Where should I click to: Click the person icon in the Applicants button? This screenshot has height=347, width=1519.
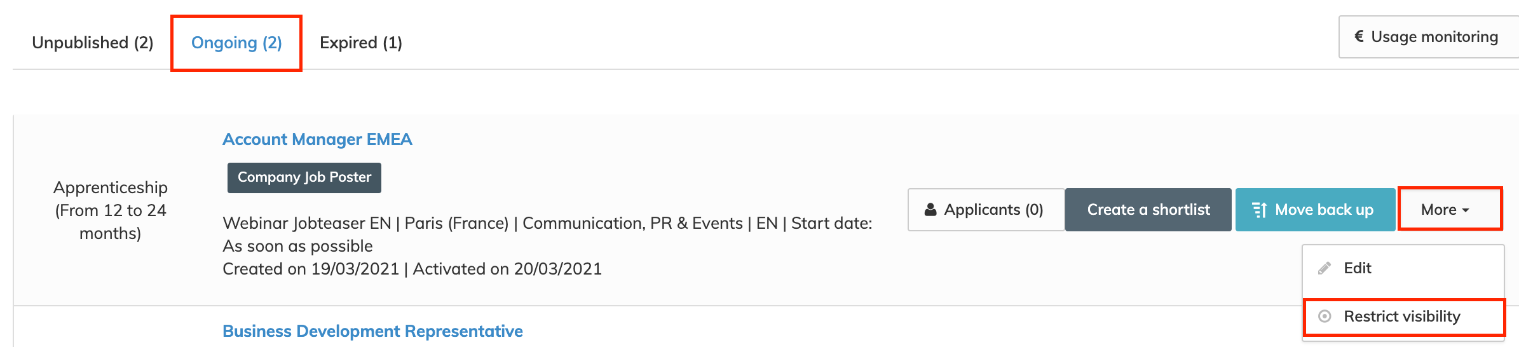click(x=930, y=210)
